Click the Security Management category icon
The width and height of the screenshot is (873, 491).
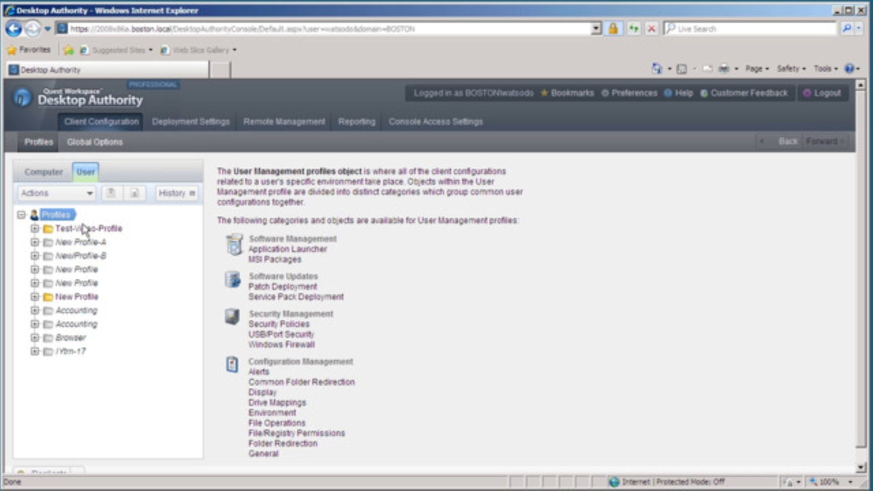(233, 316)
